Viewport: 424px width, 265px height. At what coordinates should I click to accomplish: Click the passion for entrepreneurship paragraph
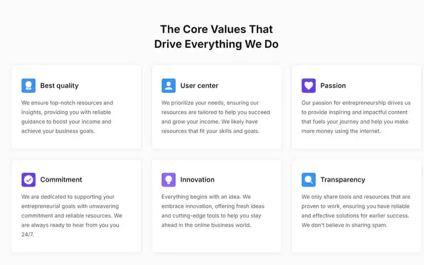click(x=356, y=117)
